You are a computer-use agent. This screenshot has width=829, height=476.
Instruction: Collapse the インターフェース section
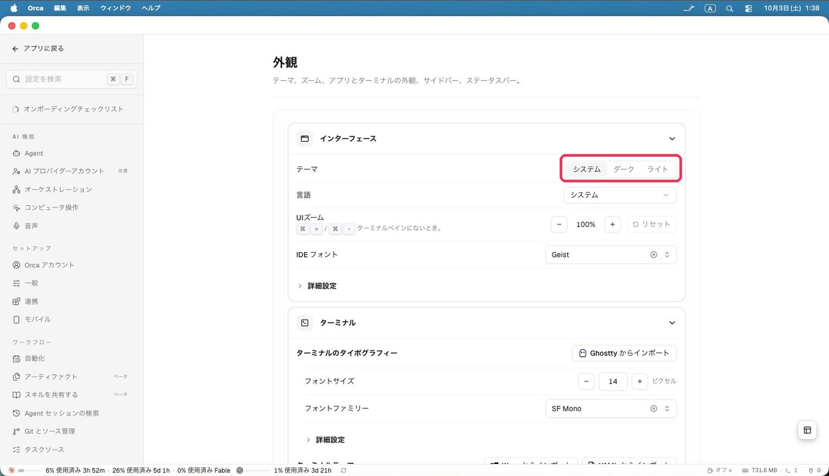[x=672, y=139]
